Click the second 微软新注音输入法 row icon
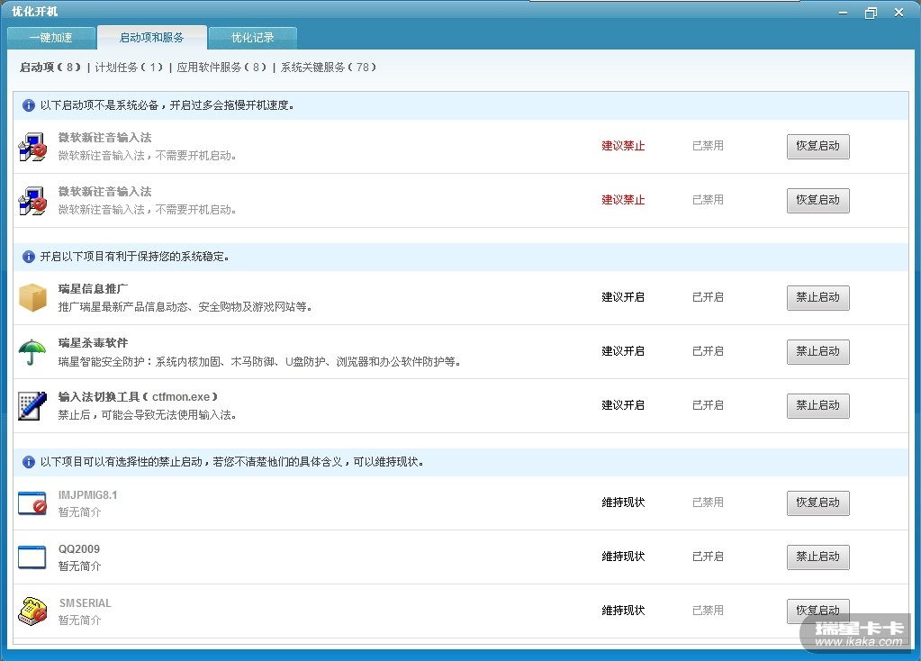 point(32,201)
